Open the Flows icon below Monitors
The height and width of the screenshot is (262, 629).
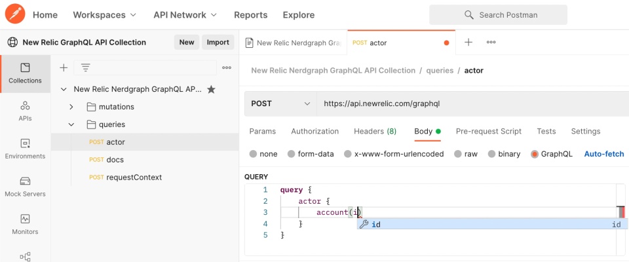click(x=26, y=256)
